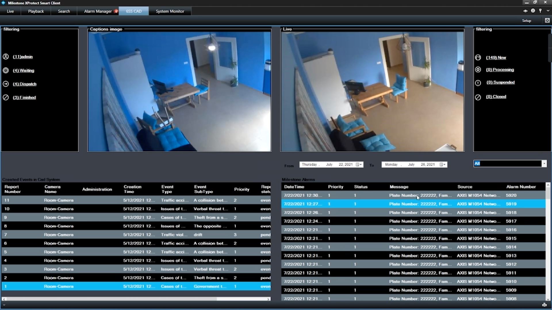Select report number 11 event row
Image resolution: width=552 pixels, height=310 pixels.
tap(136, 200)
